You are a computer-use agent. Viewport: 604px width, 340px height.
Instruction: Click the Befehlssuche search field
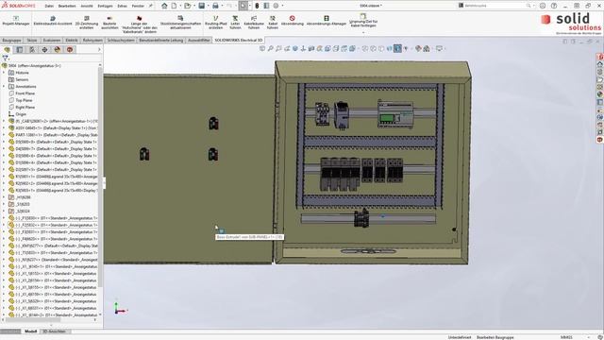[495, 6]
